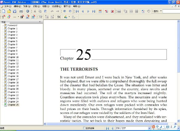Viewport: 180px width, 131px height.
Task: Toggle the 中 Chinese input mode indicator
Action: [x=157, y=126]
